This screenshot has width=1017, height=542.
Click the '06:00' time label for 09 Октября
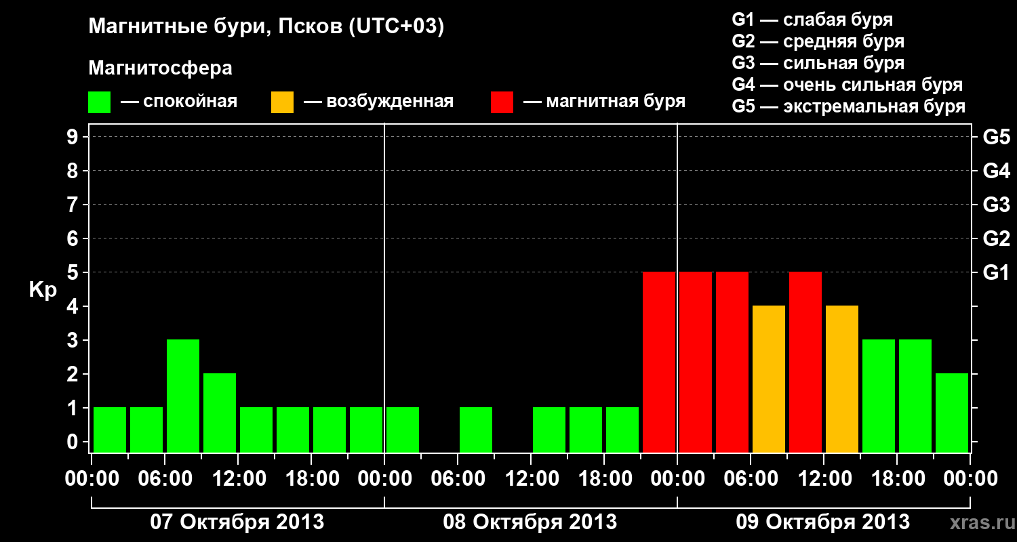tap(751, 478)
